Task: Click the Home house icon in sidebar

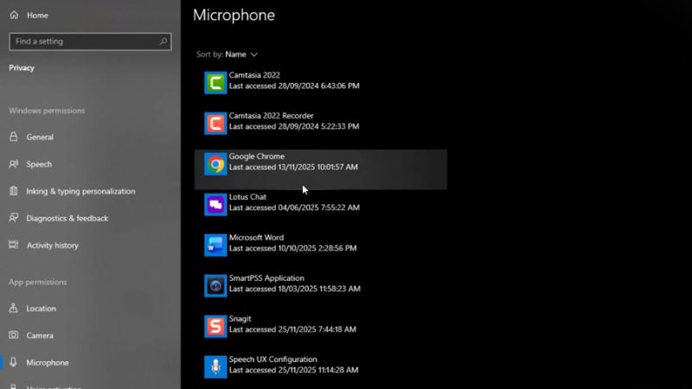Action: [14, 15]
